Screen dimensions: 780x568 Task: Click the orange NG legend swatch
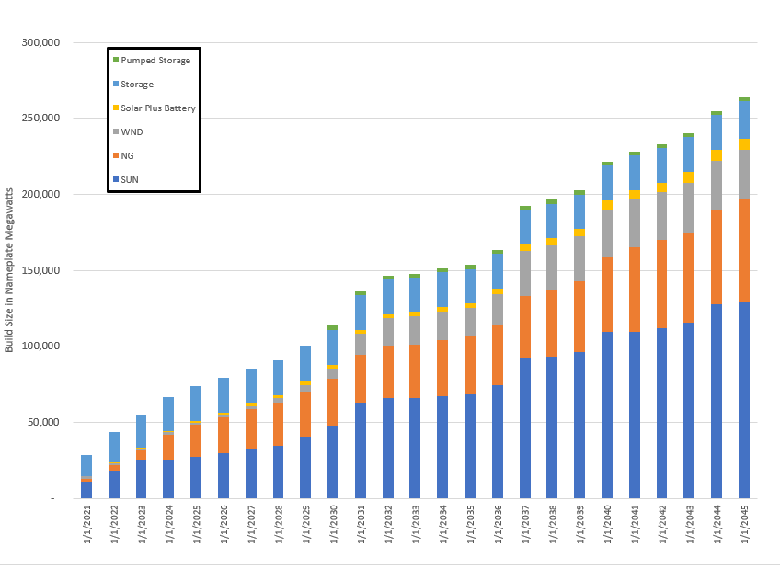point(116,156)
